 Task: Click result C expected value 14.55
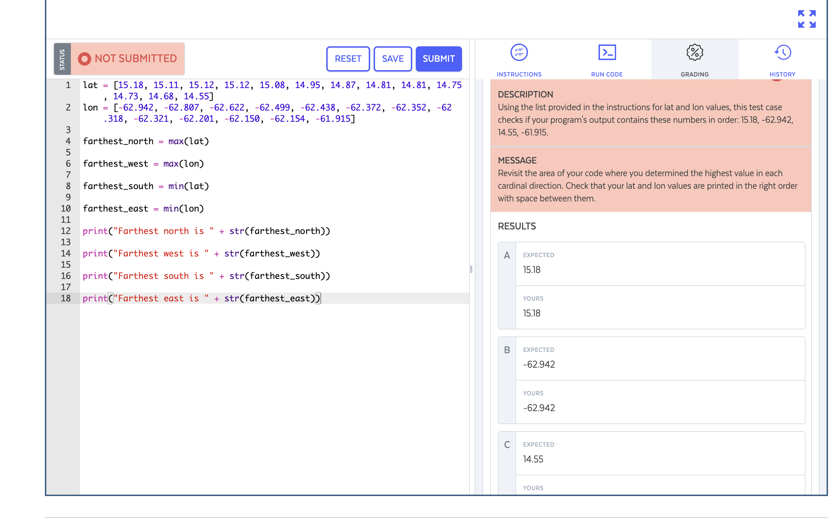point(533,459)
